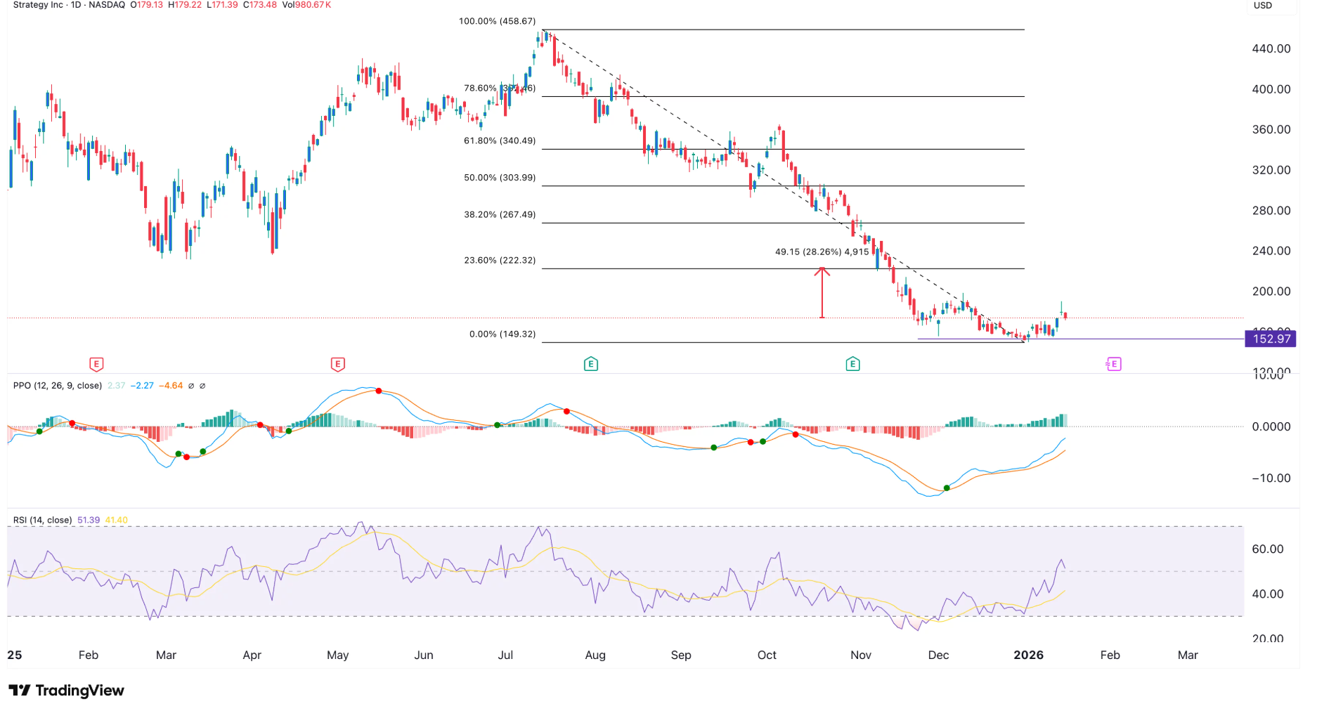
Task: Click the red earnings marker near February
Action: tap(96, 364)
